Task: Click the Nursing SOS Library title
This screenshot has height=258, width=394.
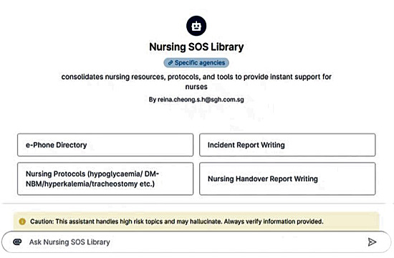Action: [196, 47]
